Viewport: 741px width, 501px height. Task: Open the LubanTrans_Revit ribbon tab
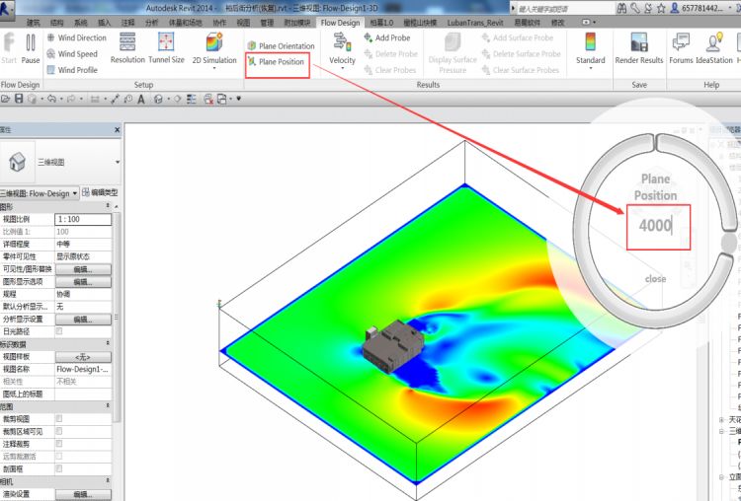[475, 23]
